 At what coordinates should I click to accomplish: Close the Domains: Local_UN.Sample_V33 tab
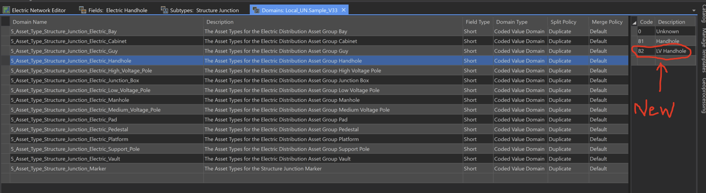pos(344,10)
